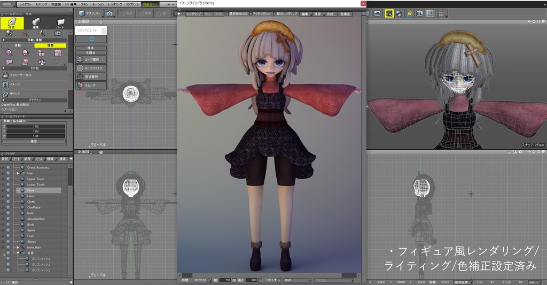Toggle the render circle for the Cloth row

(x=8, y=202)
